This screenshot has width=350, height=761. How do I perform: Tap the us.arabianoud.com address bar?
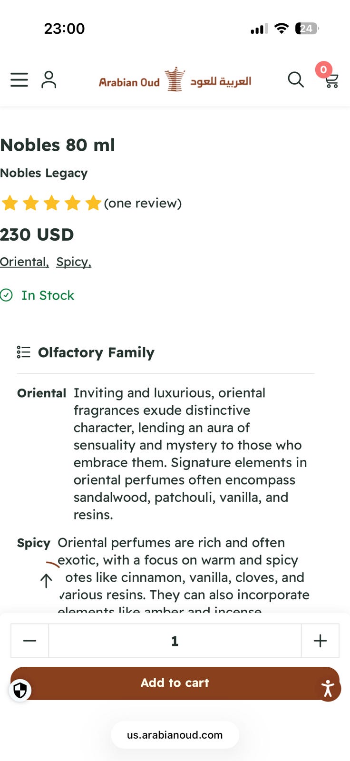point(175,735)
